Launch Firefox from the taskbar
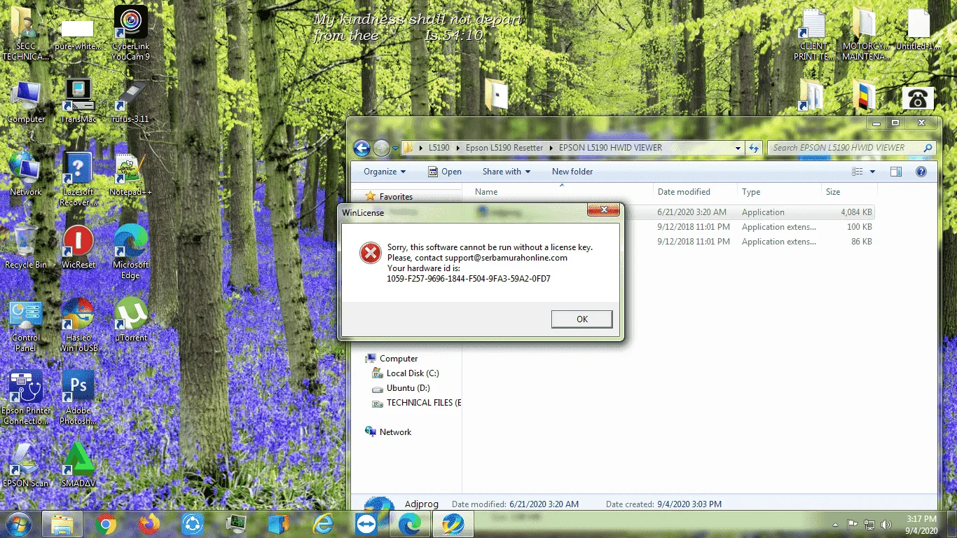 [149, 524]
